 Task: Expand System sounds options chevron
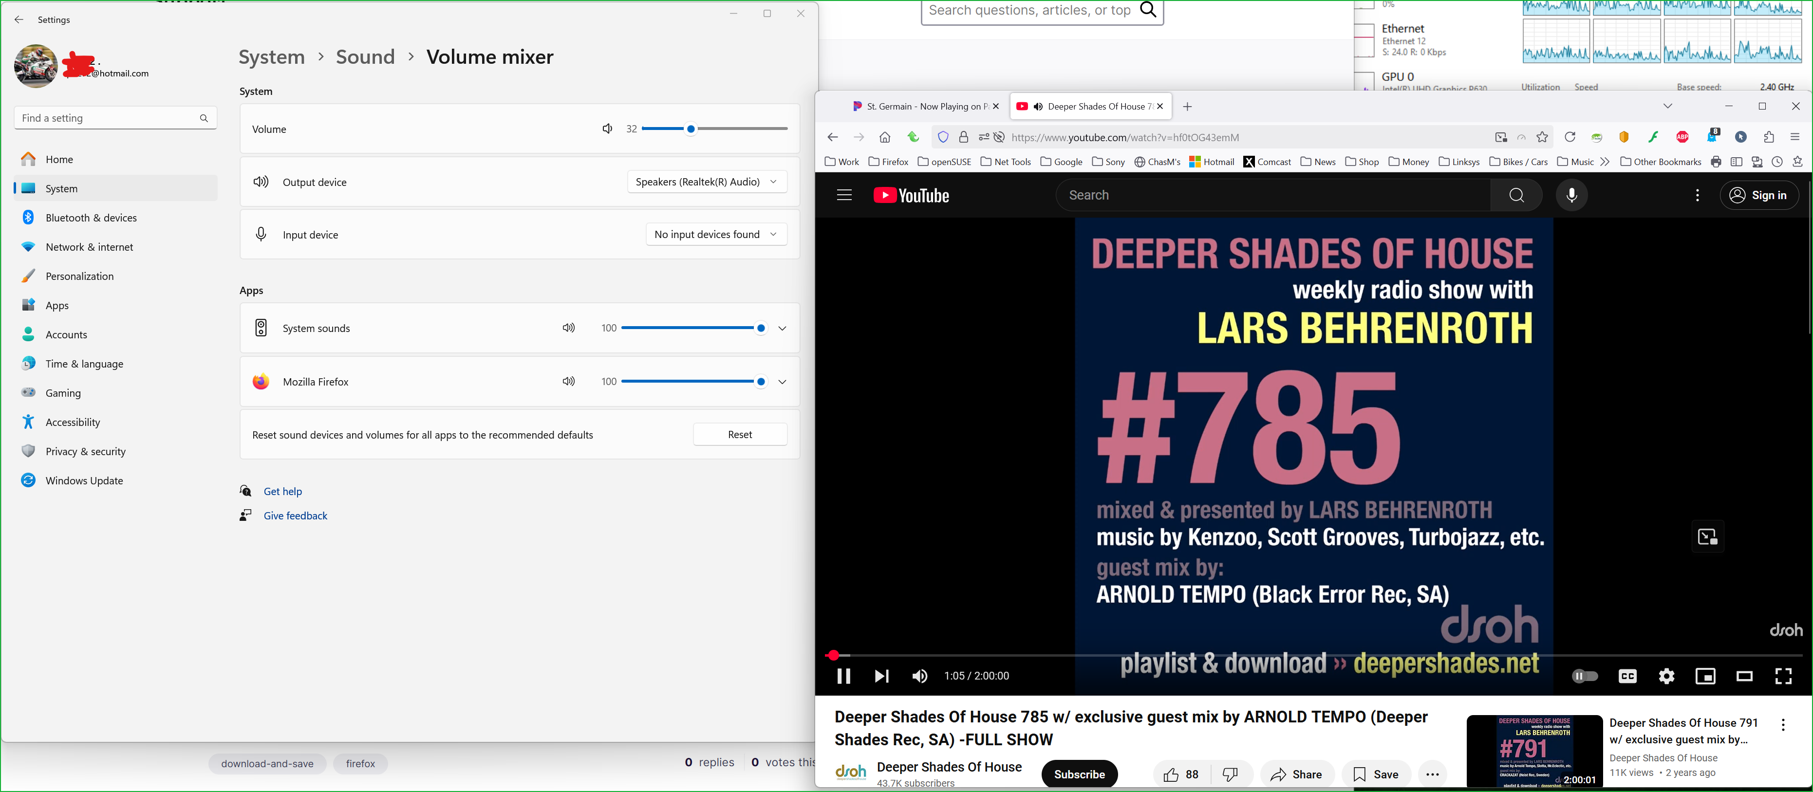tap(782, 328)
